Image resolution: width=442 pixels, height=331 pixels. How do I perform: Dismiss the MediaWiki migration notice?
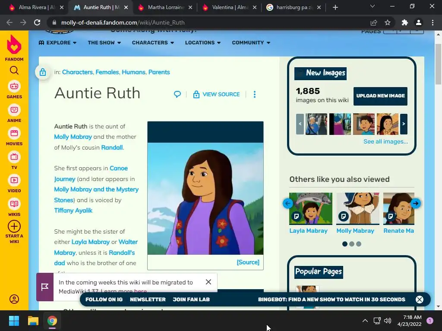(208, 282)
